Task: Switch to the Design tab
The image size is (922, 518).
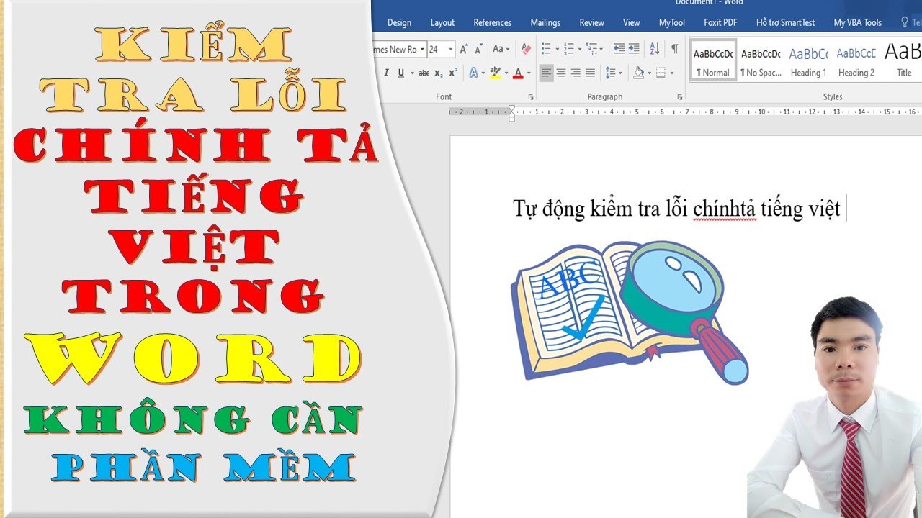Action: 399,22
